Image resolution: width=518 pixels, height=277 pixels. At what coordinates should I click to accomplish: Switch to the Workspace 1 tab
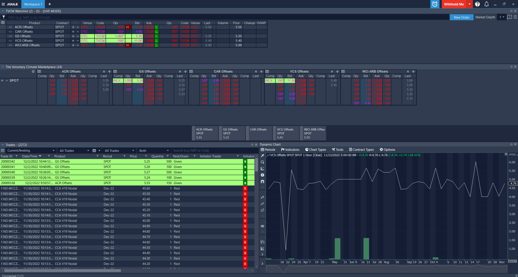[33, 4]
